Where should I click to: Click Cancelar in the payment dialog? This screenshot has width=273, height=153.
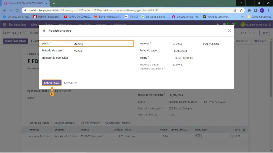pos(70,83)
